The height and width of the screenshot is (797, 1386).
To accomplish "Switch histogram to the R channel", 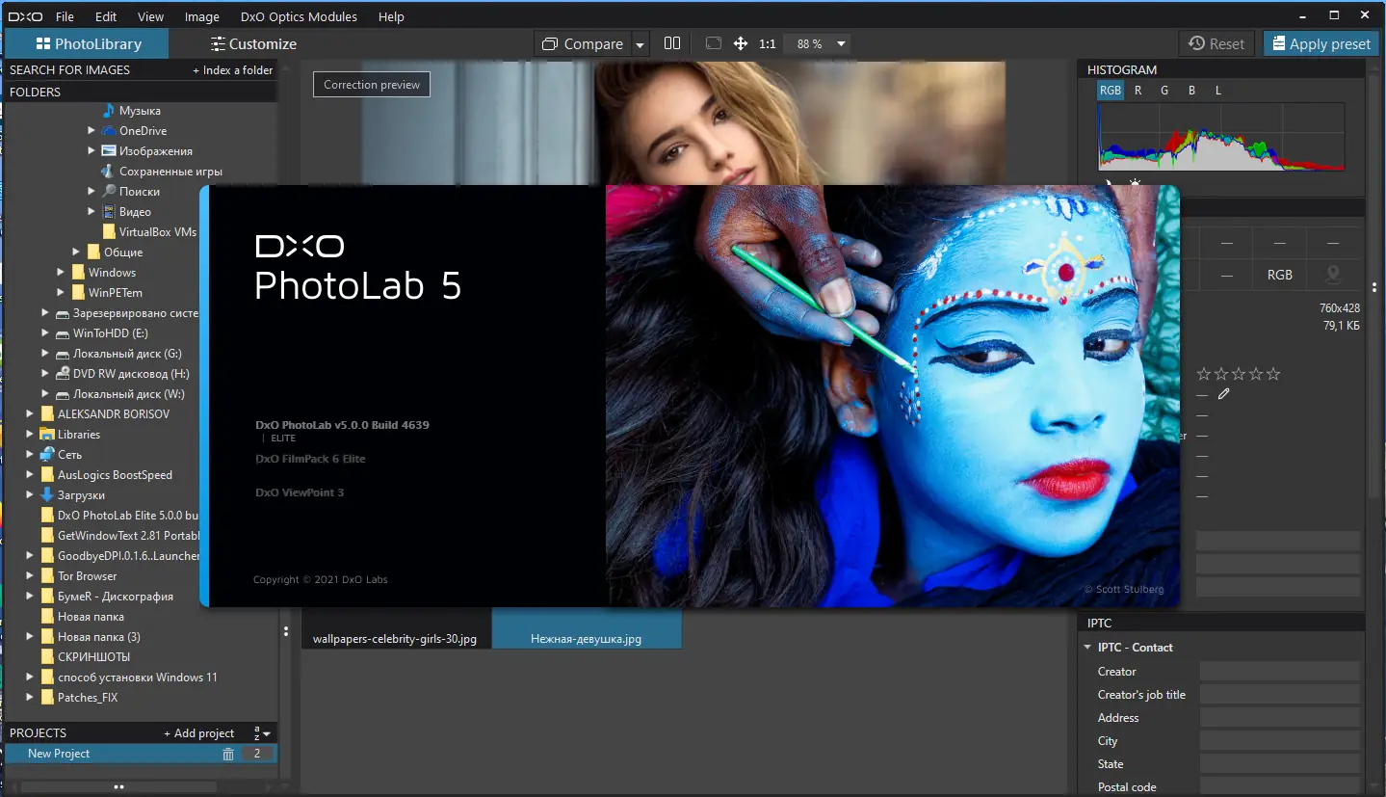I will pyautogui.click(x=1138, y=90).
